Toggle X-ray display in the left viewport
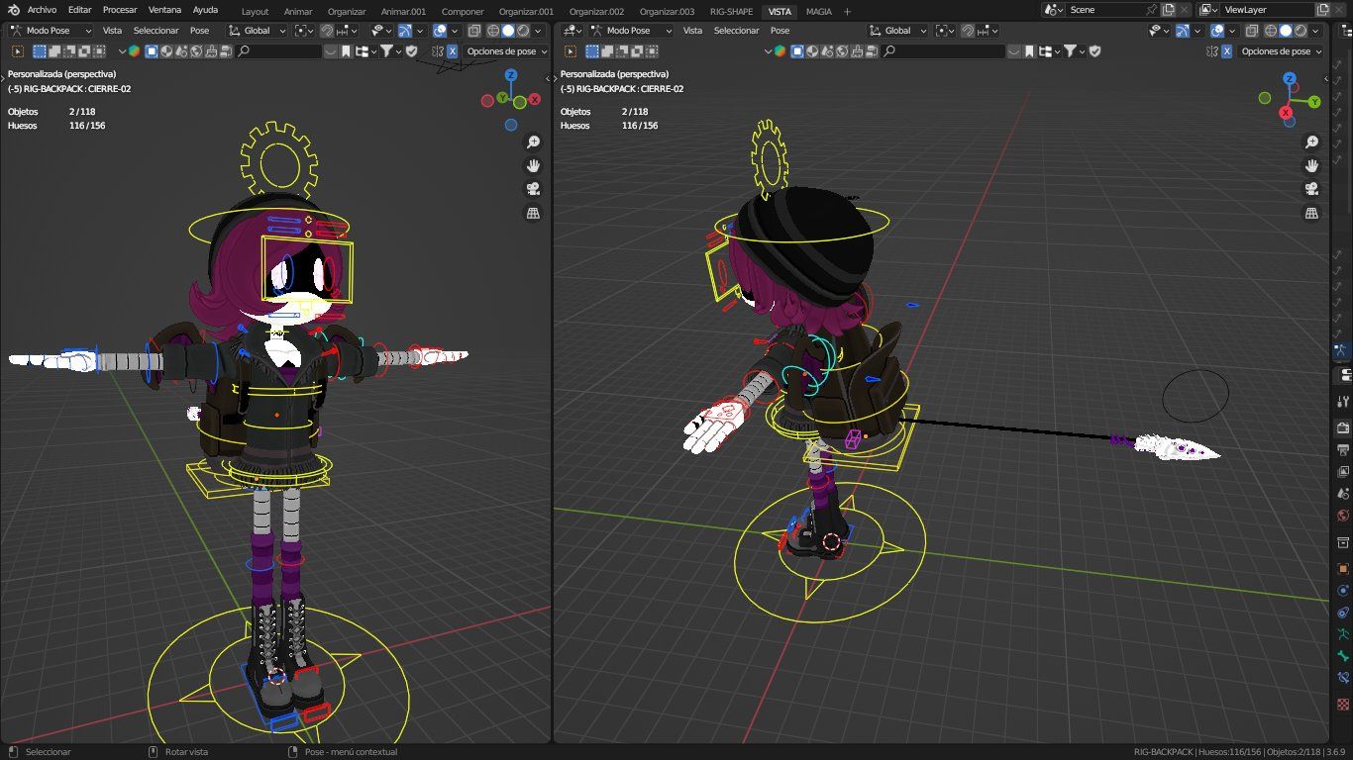 coord(474,31)
